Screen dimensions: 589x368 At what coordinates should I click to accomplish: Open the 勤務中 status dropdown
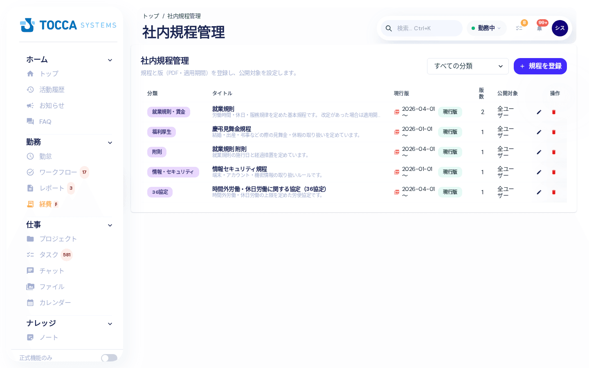[x=486, y=28]
